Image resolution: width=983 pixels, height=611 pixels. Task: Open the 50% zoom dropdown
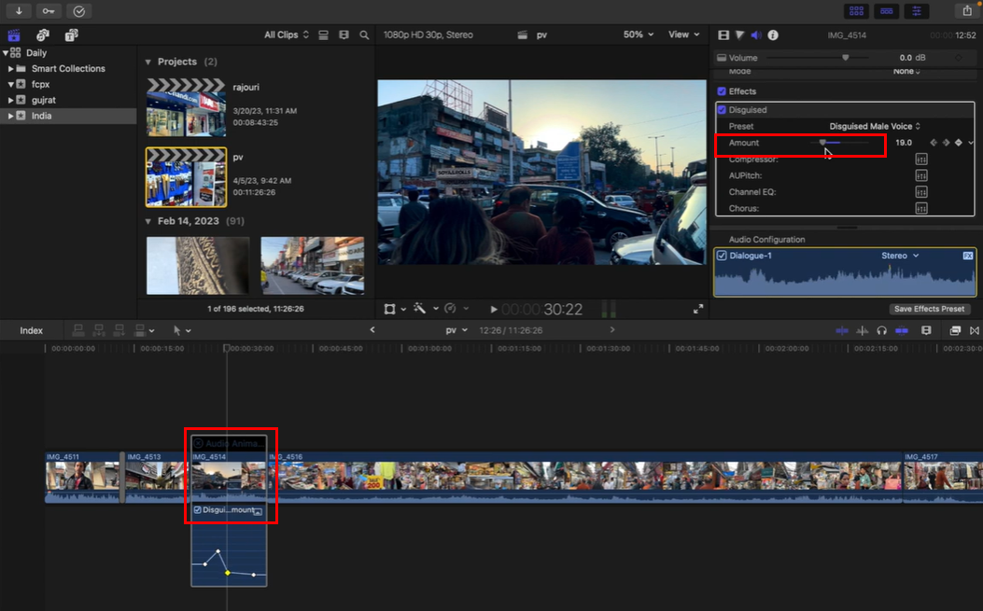(639, 35)
